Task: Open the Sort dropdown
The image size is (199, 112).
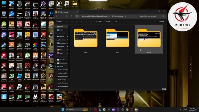Action: [99, 21]
